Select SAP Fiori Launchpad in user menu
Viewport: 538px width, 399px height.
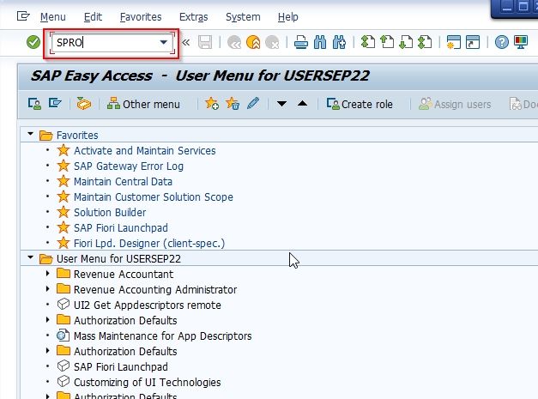(121, 366)
